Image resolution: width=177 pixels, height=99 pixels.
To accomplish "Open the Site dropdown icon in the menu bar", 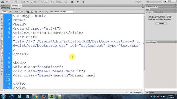I will coord(84,2).
